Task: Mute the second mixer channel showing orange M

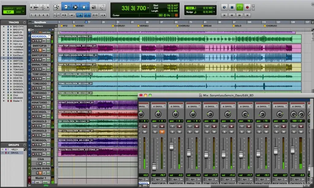Action: [x=161, y=132]
